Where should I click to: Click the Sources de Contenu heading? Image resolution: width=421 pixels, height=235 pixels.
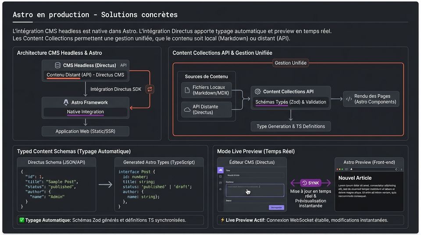[x=206, y=77]
